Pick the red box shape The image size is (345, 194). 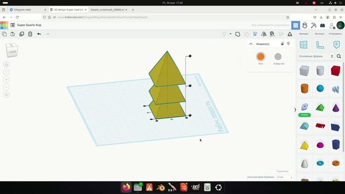click(335, 71)
